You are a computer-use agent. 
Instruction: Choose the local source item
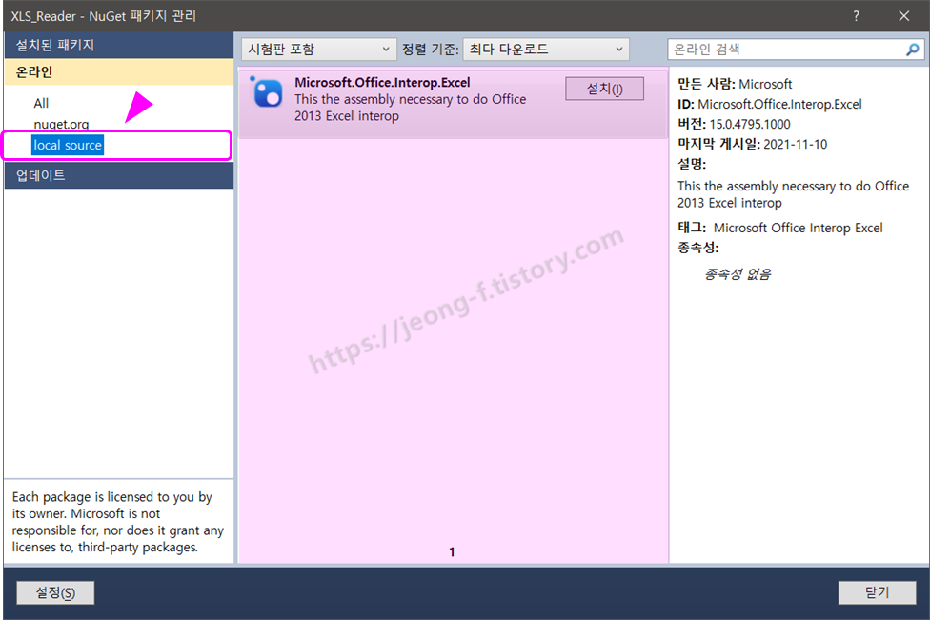[68, 145]
